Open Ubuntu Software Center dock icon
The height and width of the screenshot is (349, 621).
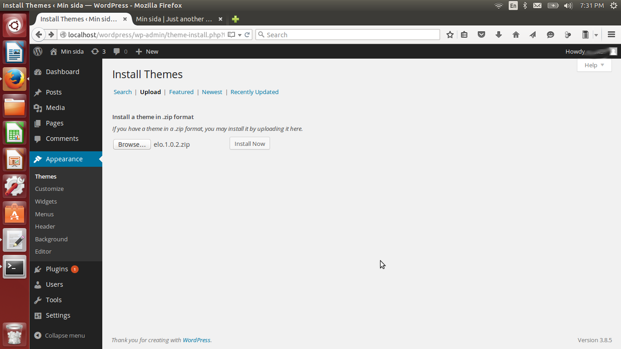click(x=15, y=213)
